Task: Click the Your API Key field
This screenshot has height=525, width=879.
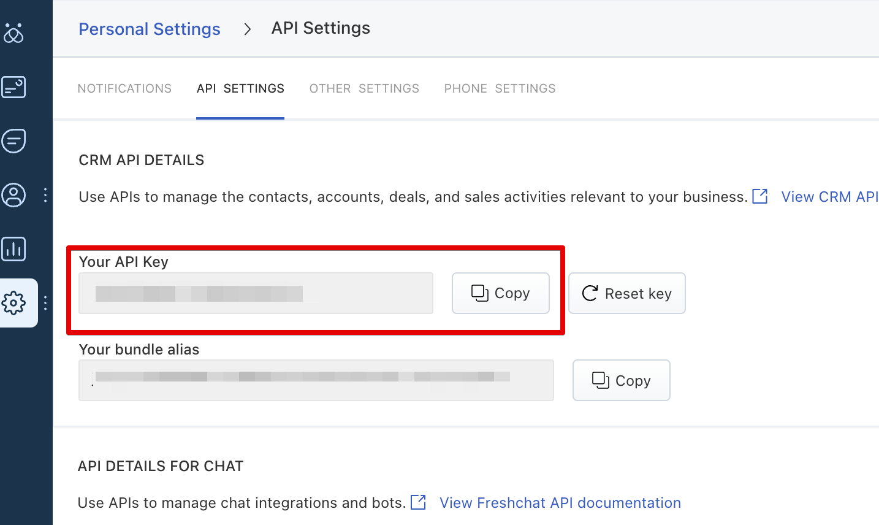Action: [x=256, y=293]
